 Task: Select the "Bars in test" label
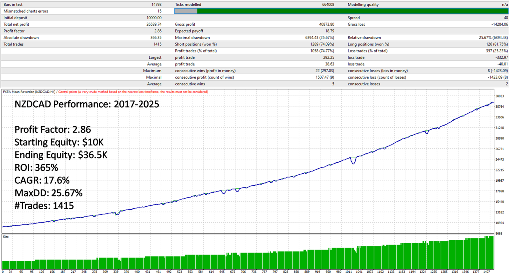pos(13,4)
